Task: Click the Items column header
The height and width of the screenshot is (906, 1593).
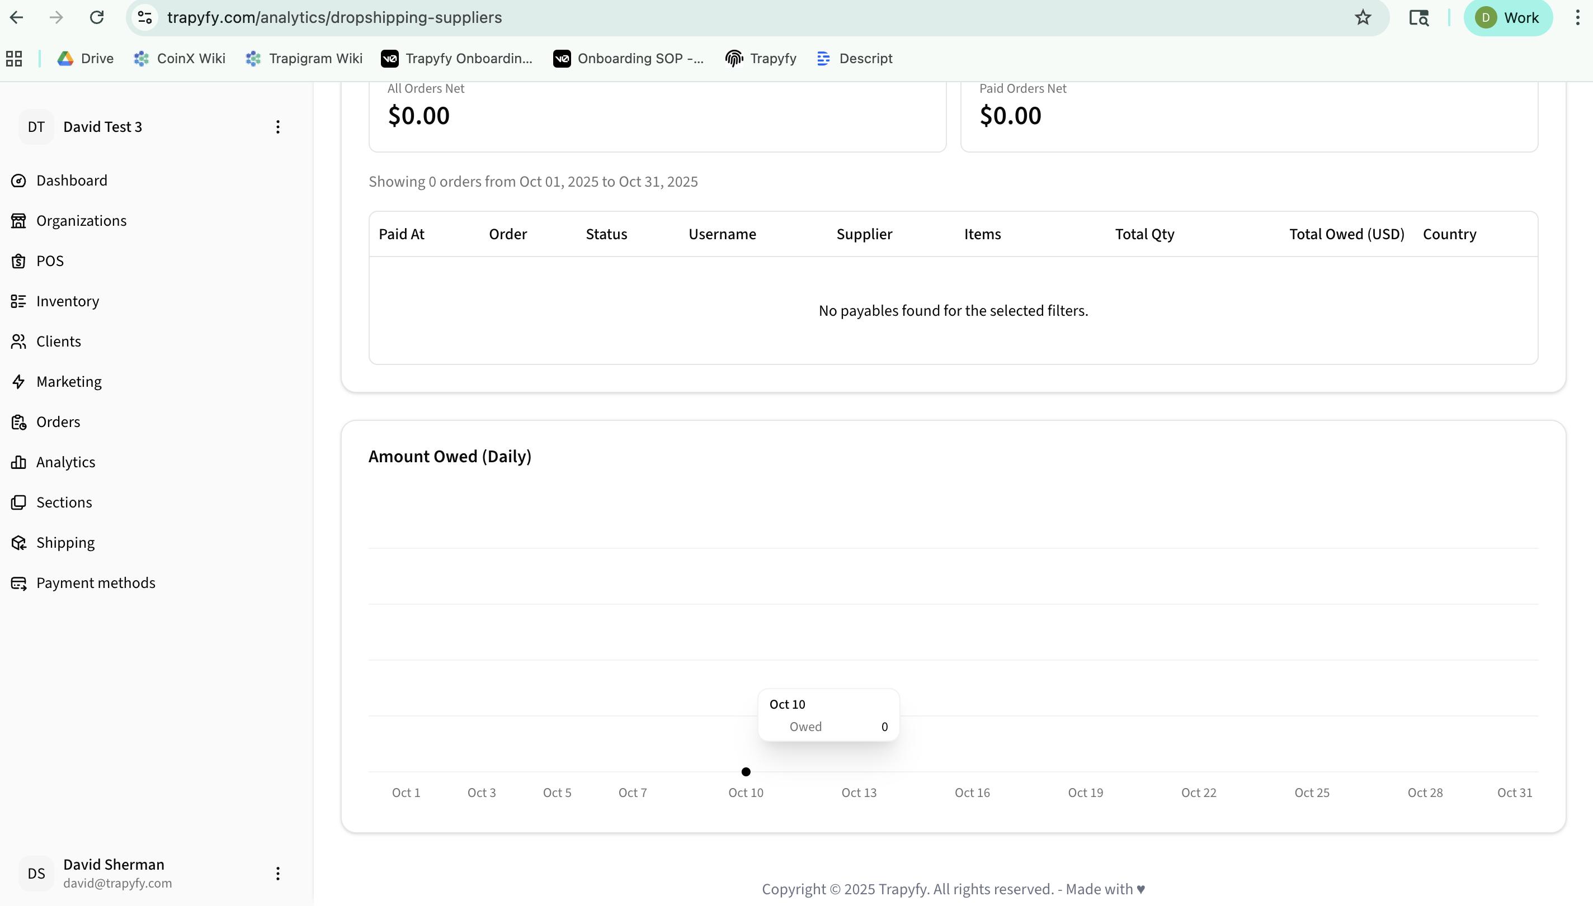Action: tap(983, 235)
